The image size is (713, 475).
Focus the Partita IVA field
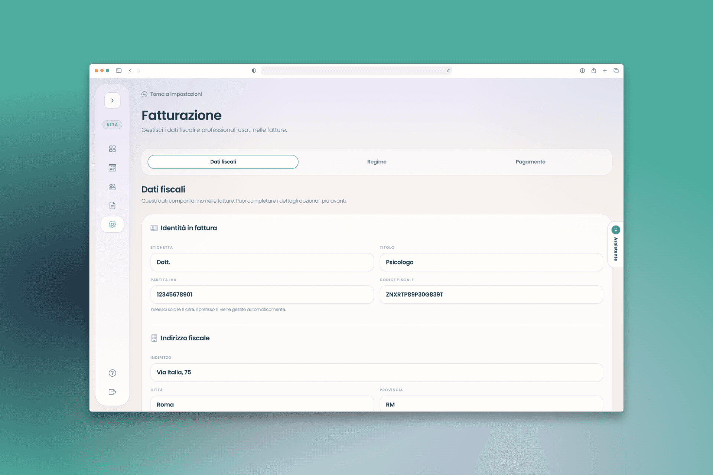click(262, 295)
